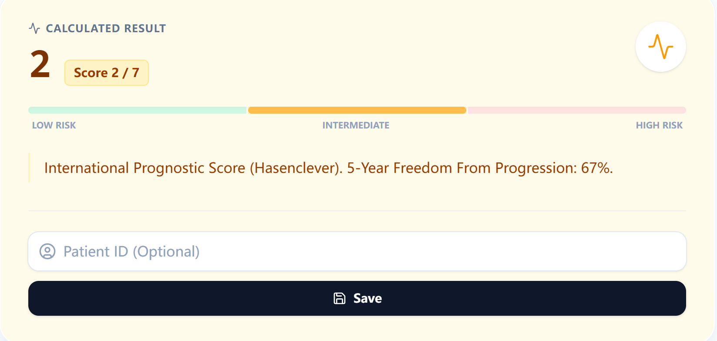Select the LOW RISK label
The image size is (717, 341).
click(x=54, y=125)
